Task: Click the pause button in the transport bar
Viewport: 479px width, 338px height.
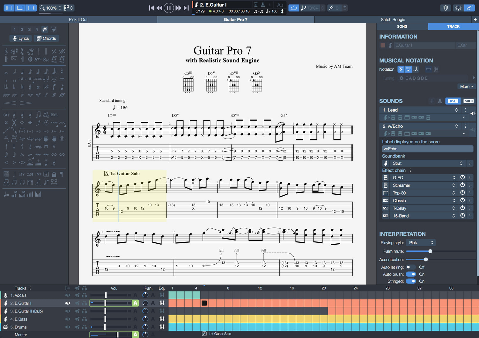Action: pos(169,8)
